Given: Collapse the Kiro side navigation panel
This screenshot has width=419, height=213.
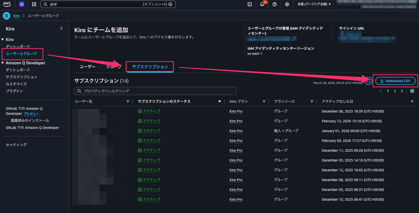Looking at the screenshot, I should click(61, 29).
